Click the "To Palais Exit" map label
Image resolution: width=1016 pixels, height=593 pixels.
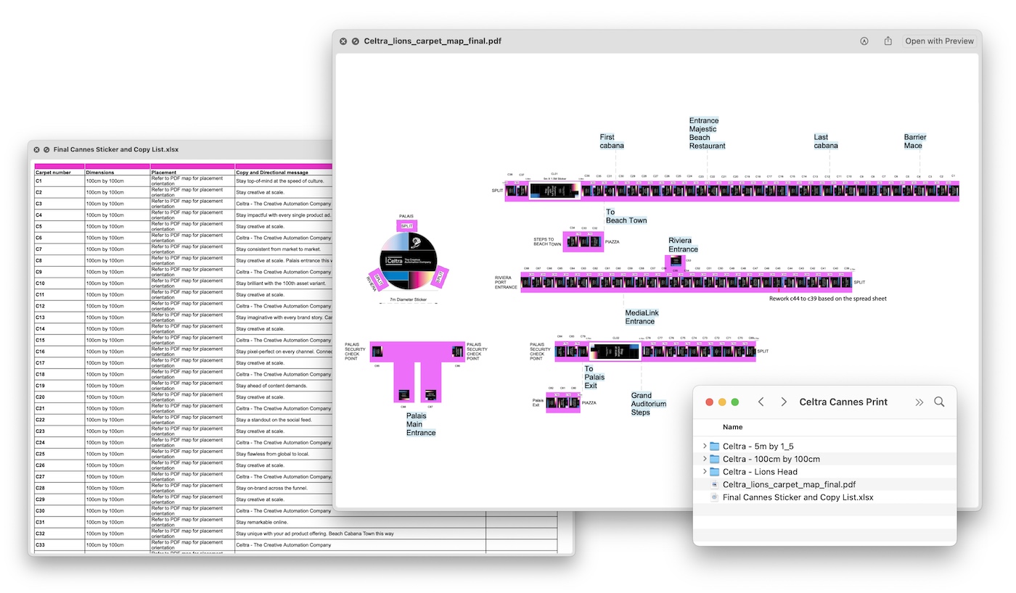tap(595, 377)
